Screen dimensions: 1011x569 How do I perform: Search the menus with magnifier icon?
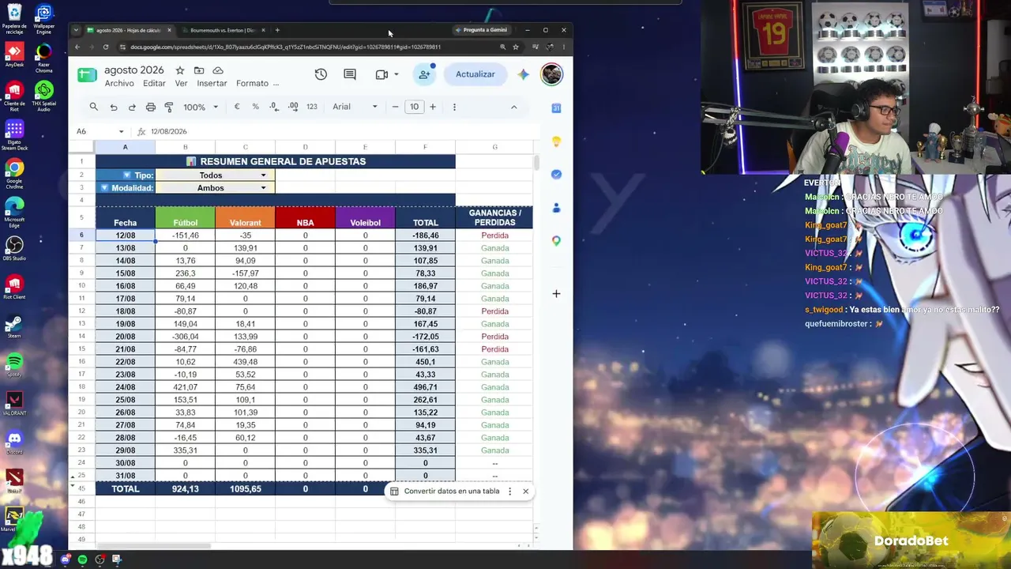tap(94, 107)
